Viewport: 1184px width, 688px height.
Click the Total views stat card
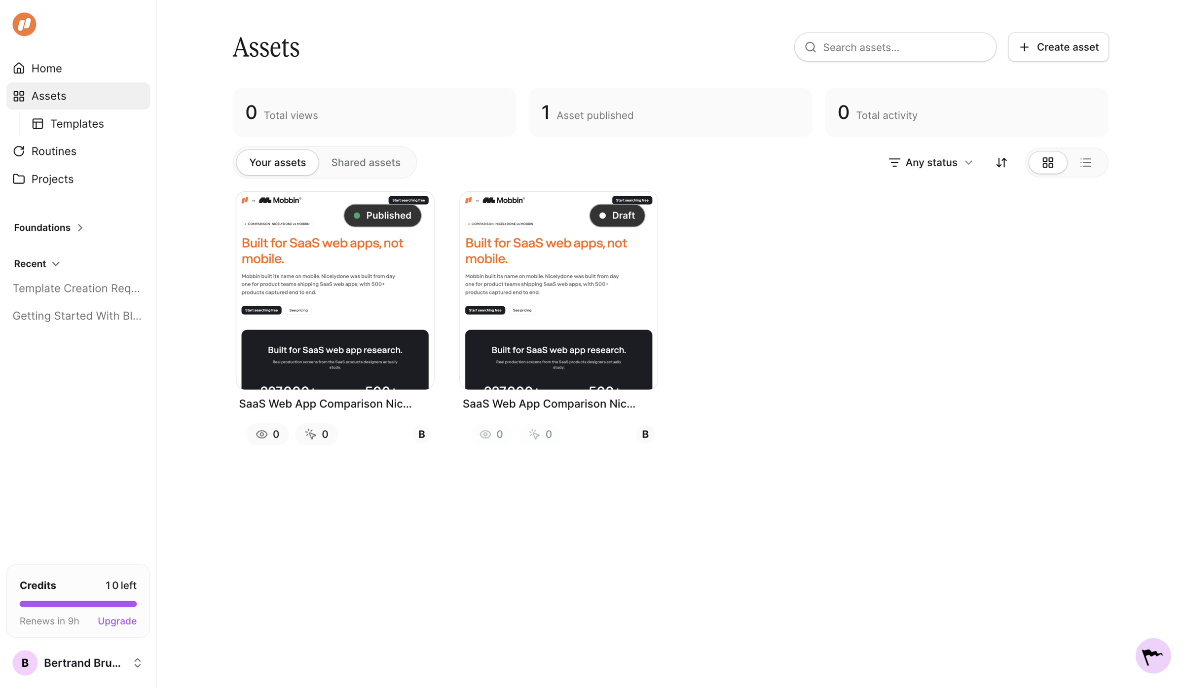pyautogui.click(x=374, y=112)
